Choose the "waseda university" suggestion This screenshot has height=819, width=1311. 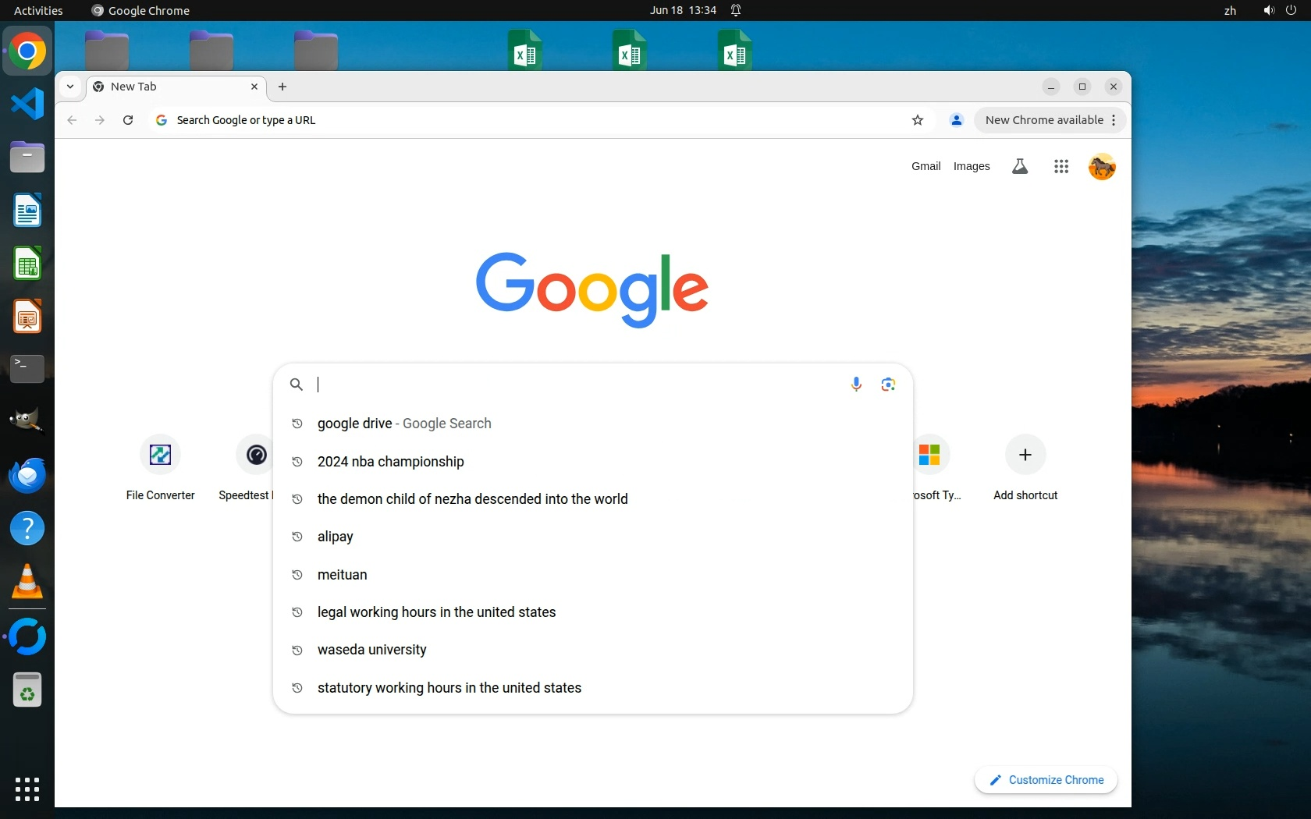pyautogui.click(x=371, y=650)
